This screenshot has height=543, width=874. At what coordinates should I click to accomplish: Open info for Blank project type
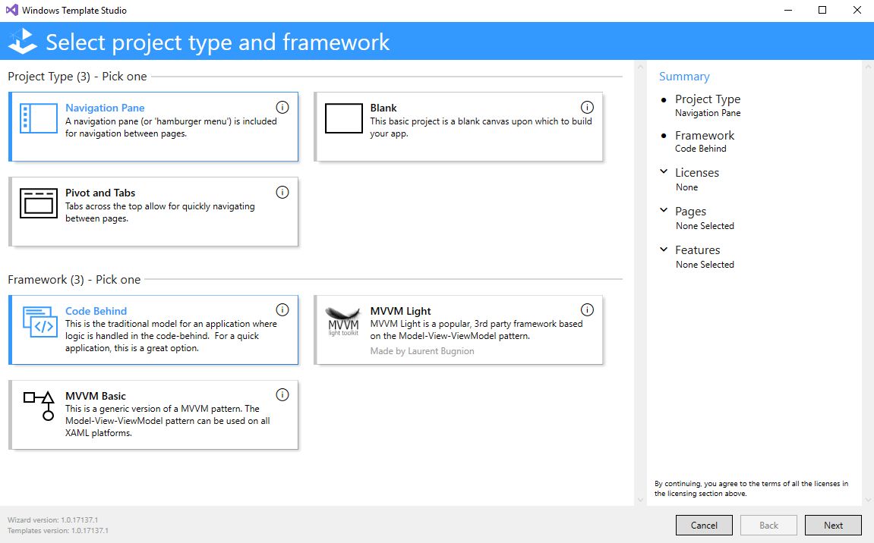587,107
